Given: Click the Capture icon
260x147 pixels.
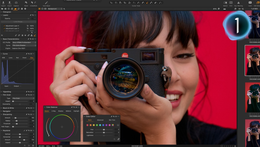Looking at the screenshot, I should (x=16, y=3).
